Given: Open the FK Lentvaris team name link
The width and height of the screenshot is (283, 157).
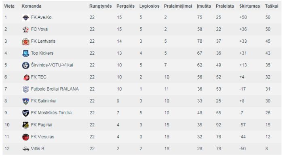Looking at the screenshot, I should [x=43, y=41].
